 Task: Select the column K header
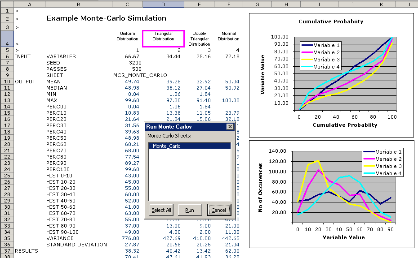[381, 4]
